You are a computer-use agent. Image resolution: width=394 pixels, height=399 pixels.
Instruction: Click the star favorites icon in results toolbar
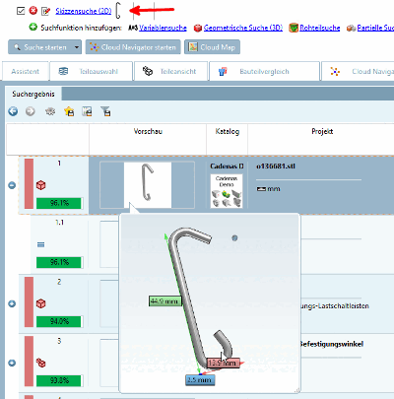click(69, 111)
